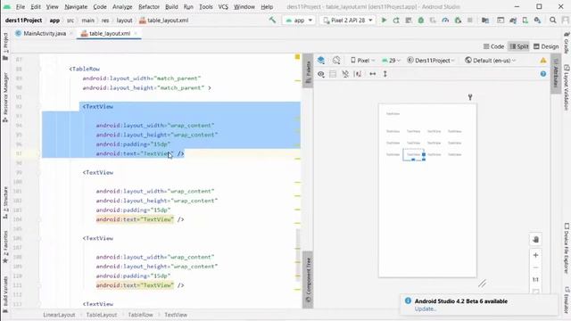Click the pan hand icon in preview
571x321 pixels.
click(x=535, y=240)
